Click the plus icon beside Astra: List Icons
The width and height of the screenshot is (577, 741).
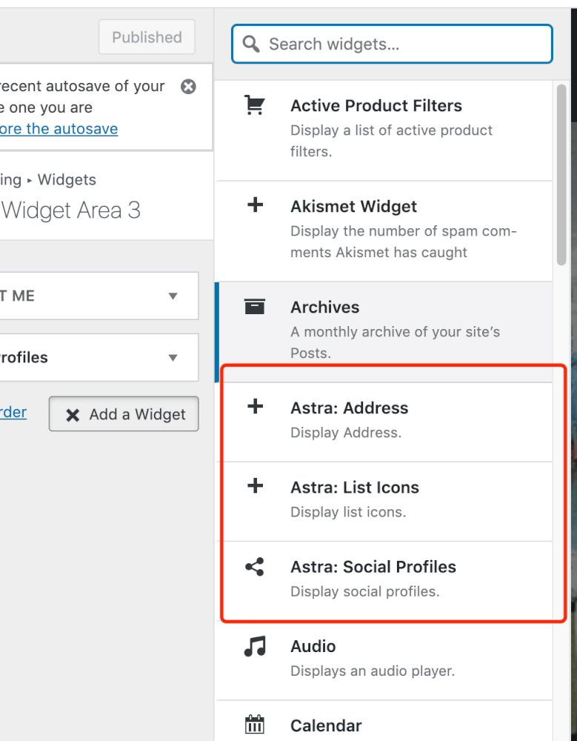point(254,487)
